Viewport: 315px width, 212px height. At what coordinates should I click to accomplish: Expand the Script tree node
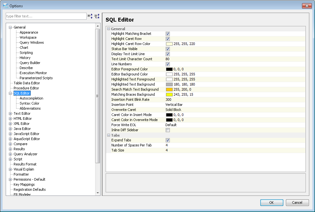10,159
